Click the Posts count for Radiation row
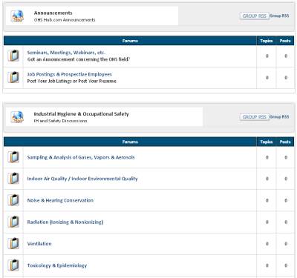The image size is (297, 278). [x=286, y=222]
